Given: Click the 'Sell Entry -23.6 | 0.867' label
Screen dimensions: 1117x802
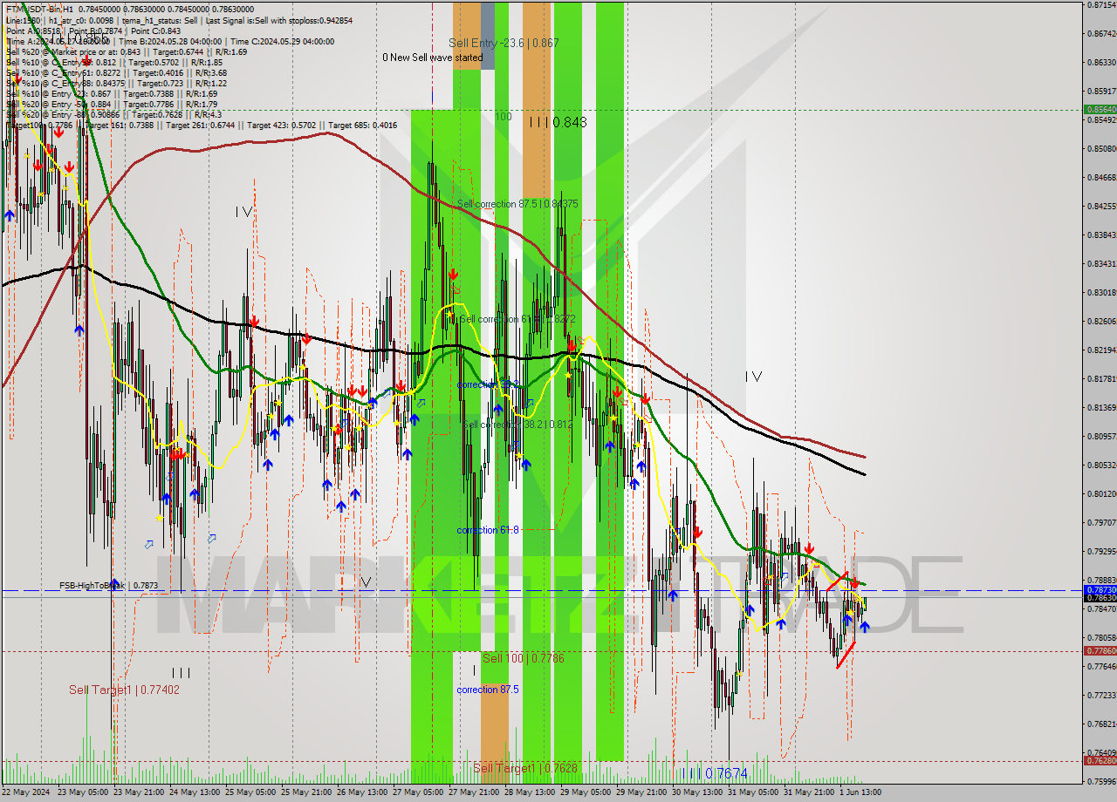Looking at the screenshot, I should tap(504, 43).
